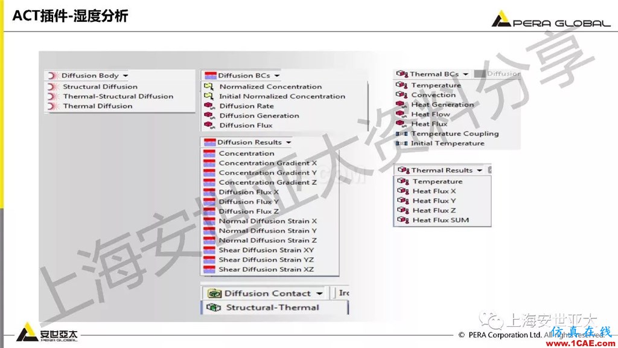618x348 pixels.
Task: Click the Heat Flow icon
Action: point(401,114)
